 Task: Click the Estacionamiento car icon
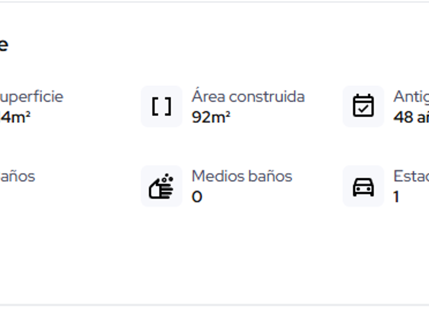click(x=363, y=186)
